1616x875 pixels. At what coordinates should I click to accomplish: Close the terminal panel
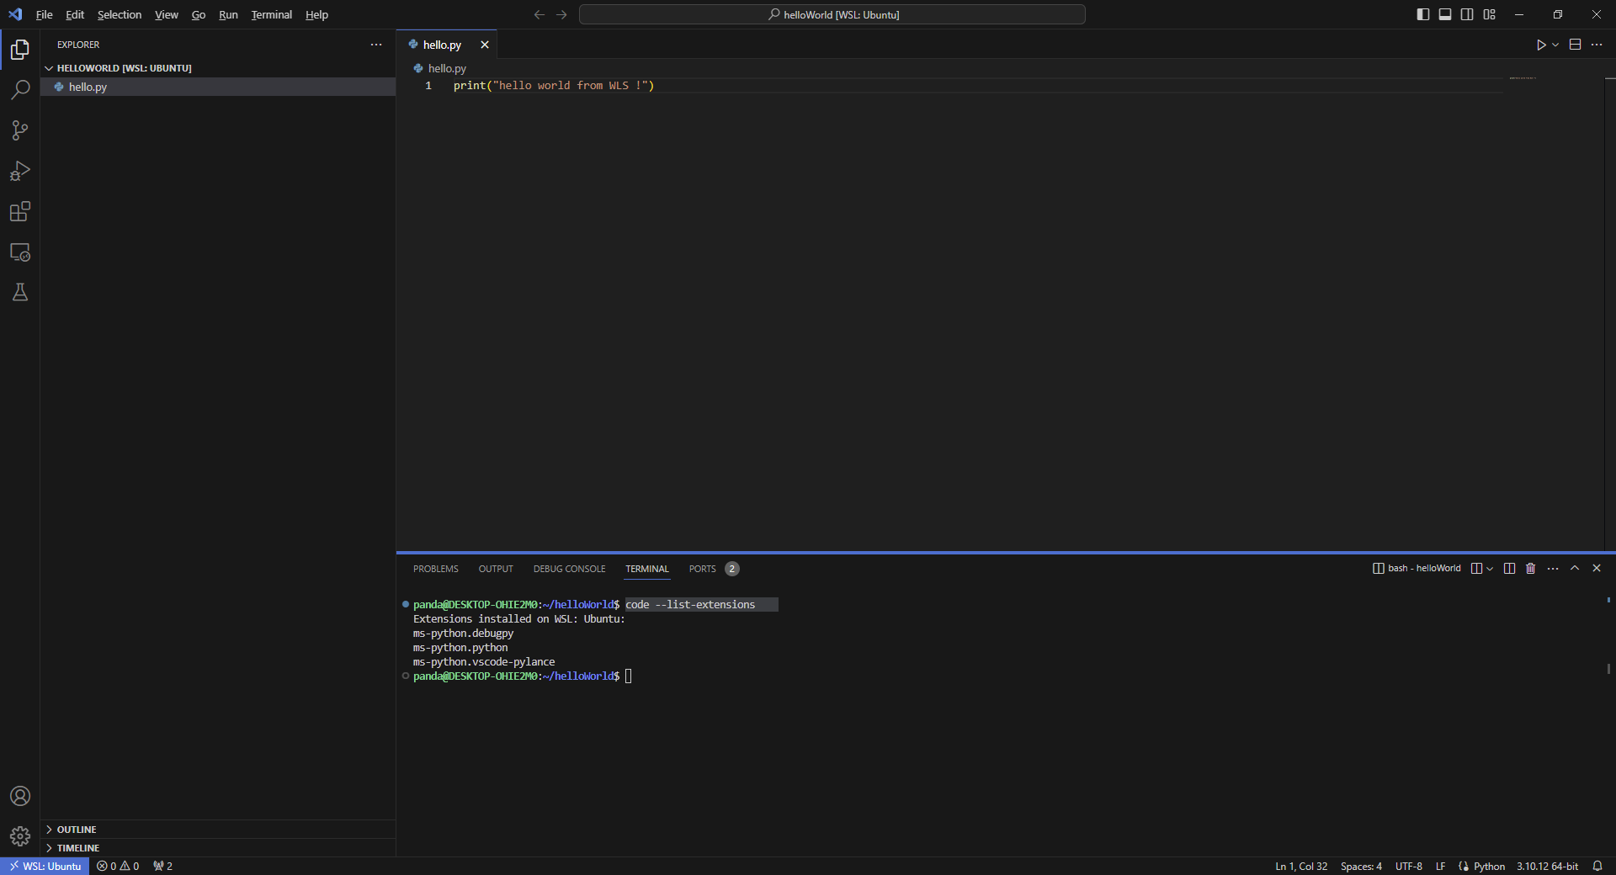point(1597,569)
